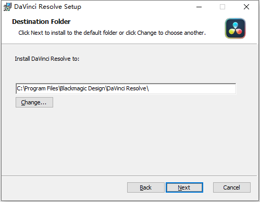Open the installer system menu icon
260x202 pixels.
pyautogui.click(x=7, y=7)
